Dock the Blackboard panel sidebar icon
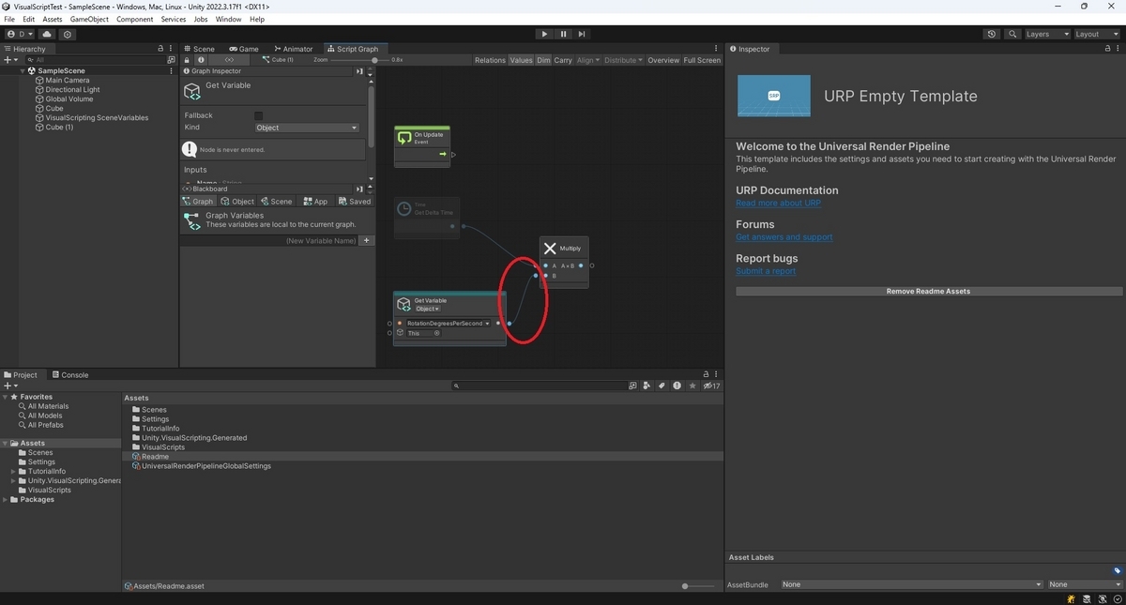The height and width of the screenshot is (605, 1126). (359, 189)
